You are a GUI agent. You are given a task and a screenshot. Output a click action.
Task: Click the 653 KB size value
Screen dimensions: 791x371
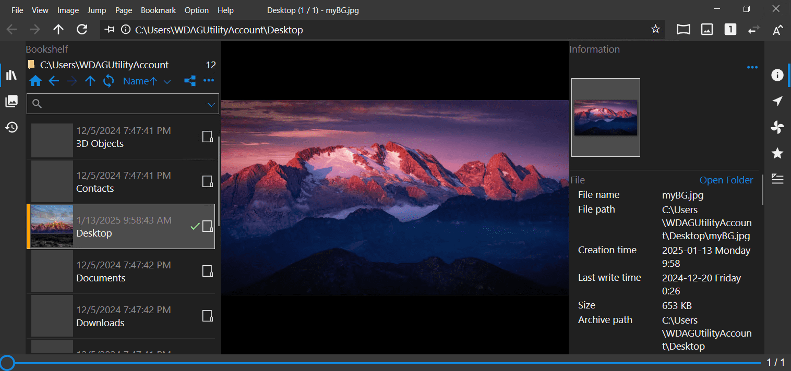677,306
